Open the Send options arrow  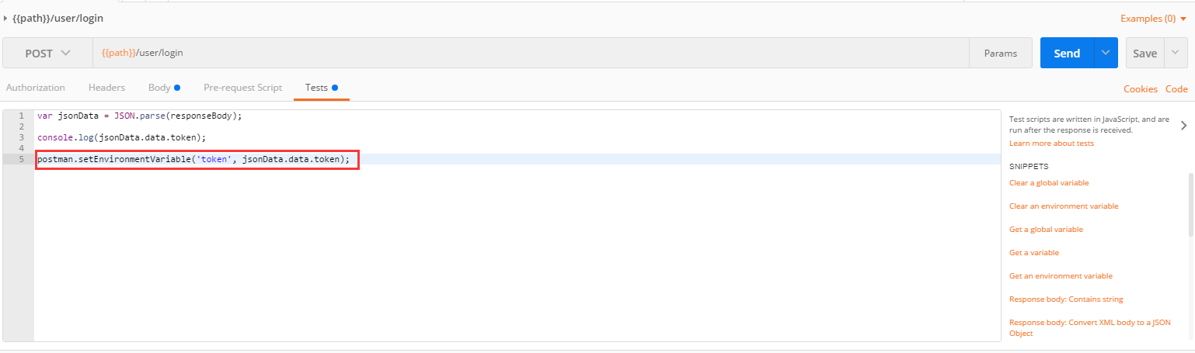1106,54
